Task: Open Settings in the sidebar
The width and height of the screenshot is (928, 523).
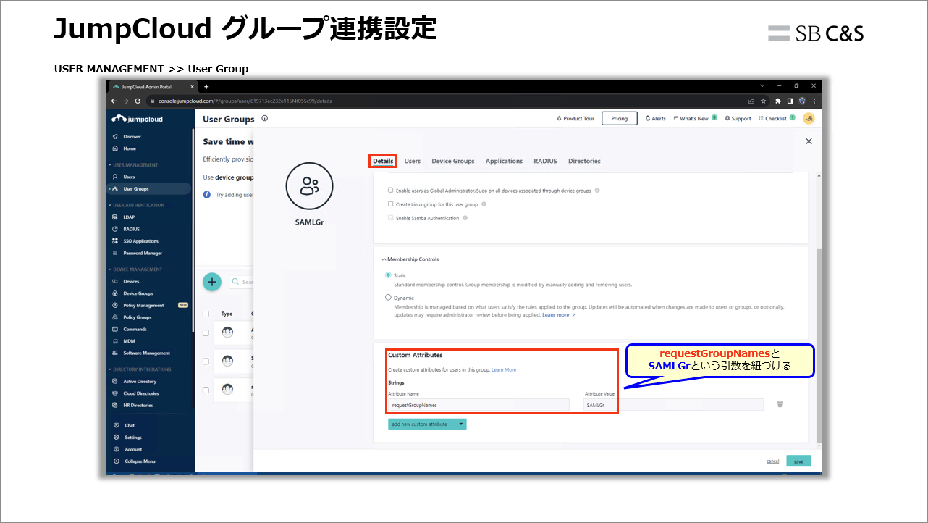Action: click(133, 438)
